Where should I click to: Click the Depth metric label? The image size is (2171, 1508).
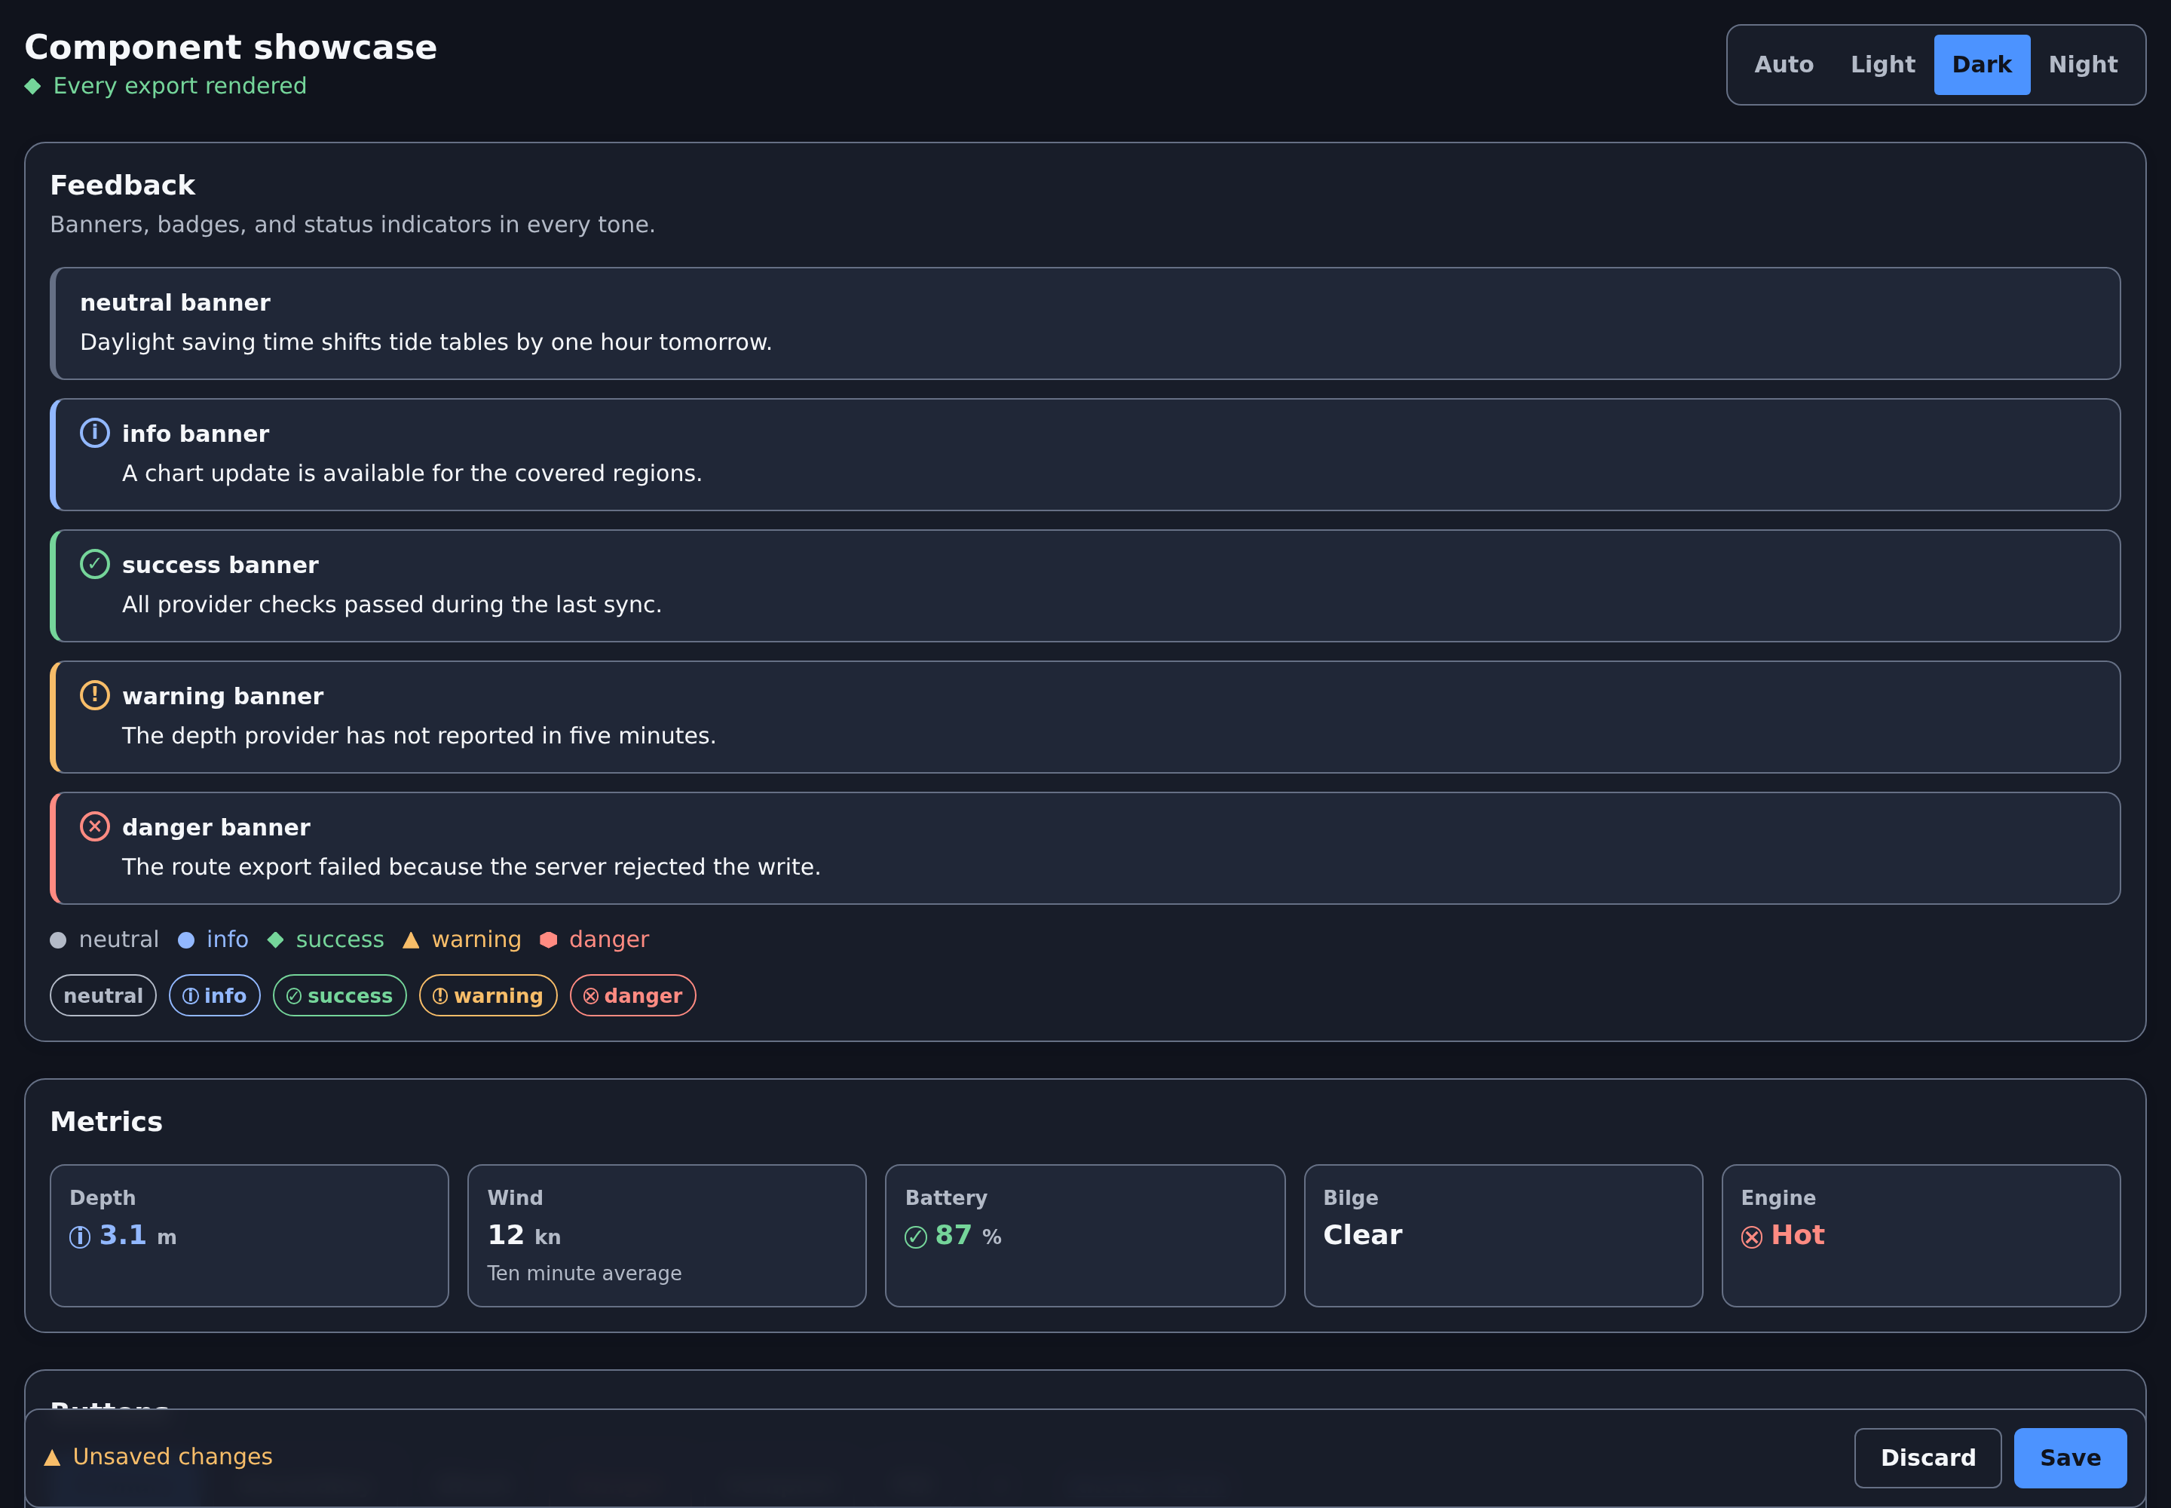pos(103,1198)
